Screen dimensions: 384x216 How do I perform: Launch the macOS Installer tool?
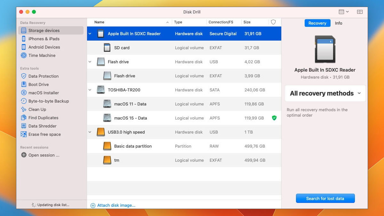point(44,93)
